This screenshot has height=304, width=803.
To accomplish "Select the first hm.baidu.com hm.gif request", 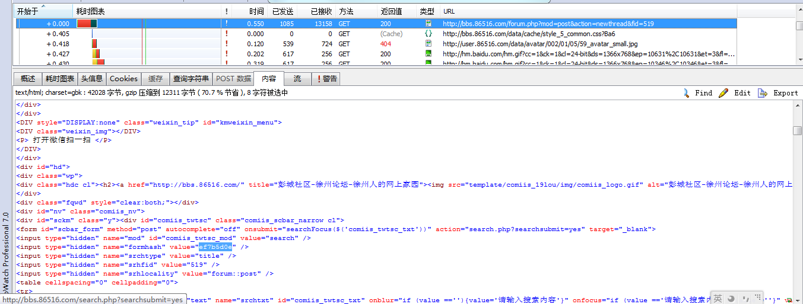I will (589, 54).
